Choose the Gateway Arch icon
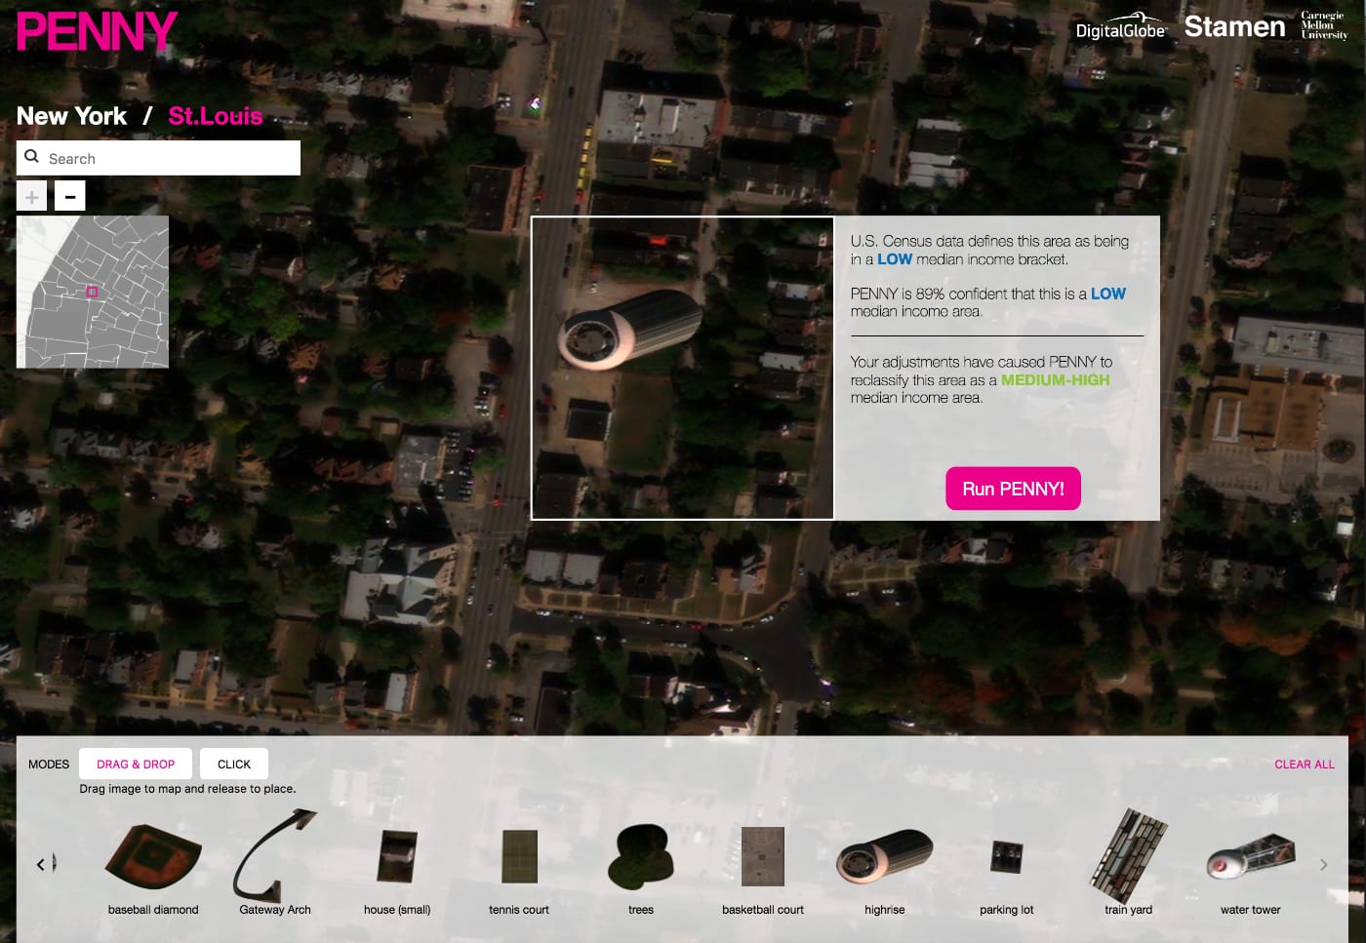Image resolution: width=1366 pixels, height=943 pixels. (x=274, y=856)
